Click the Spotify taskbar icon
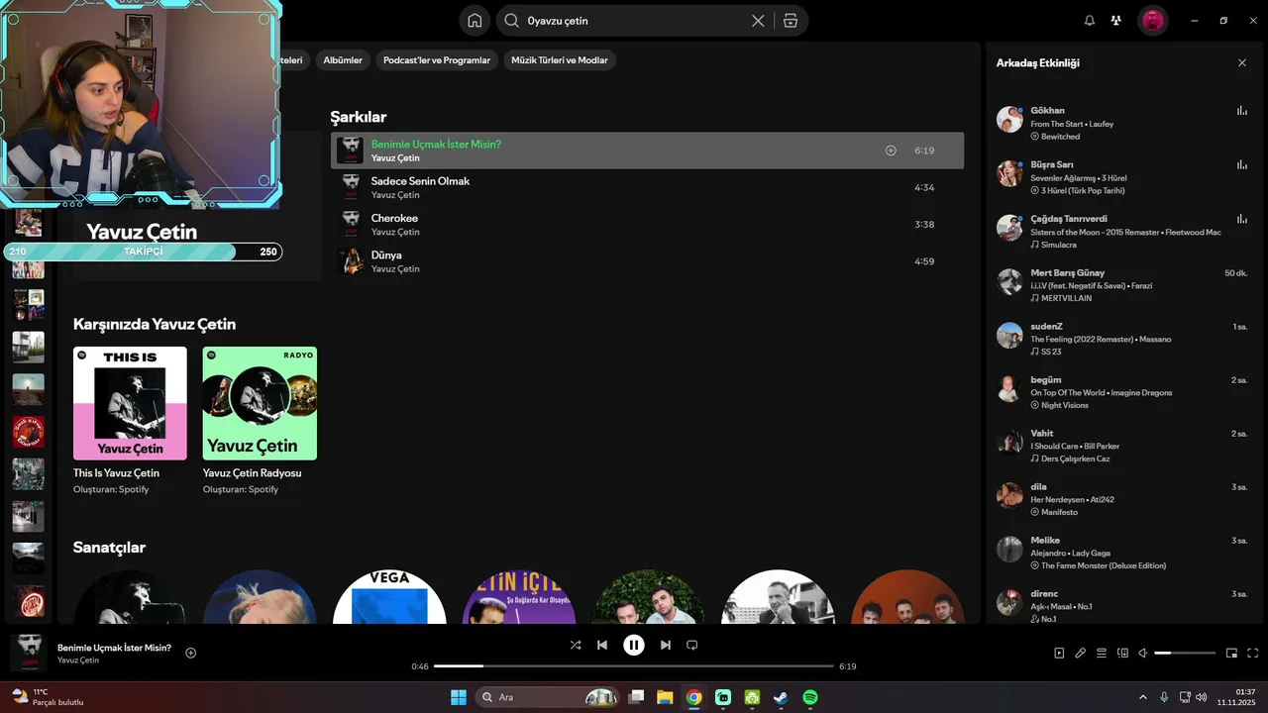This screenshot has width=1268, height=713. tap(810, 697)
